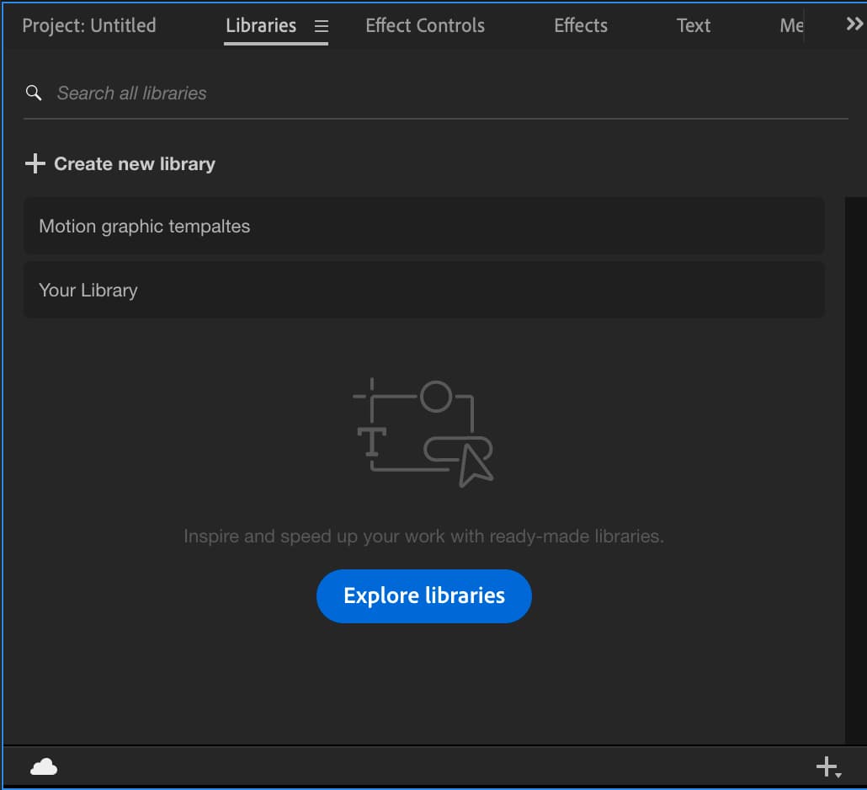Viewport: 867px width, 790px height.
Task: Select the Libraries tab
Action: point(261,25)
